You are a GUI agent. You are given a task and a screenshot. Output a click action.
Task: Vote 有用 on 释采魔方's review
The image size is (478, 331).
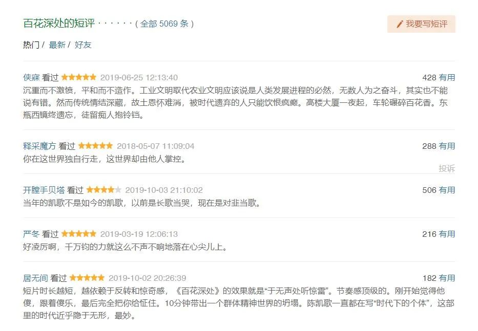pos(447,146)
